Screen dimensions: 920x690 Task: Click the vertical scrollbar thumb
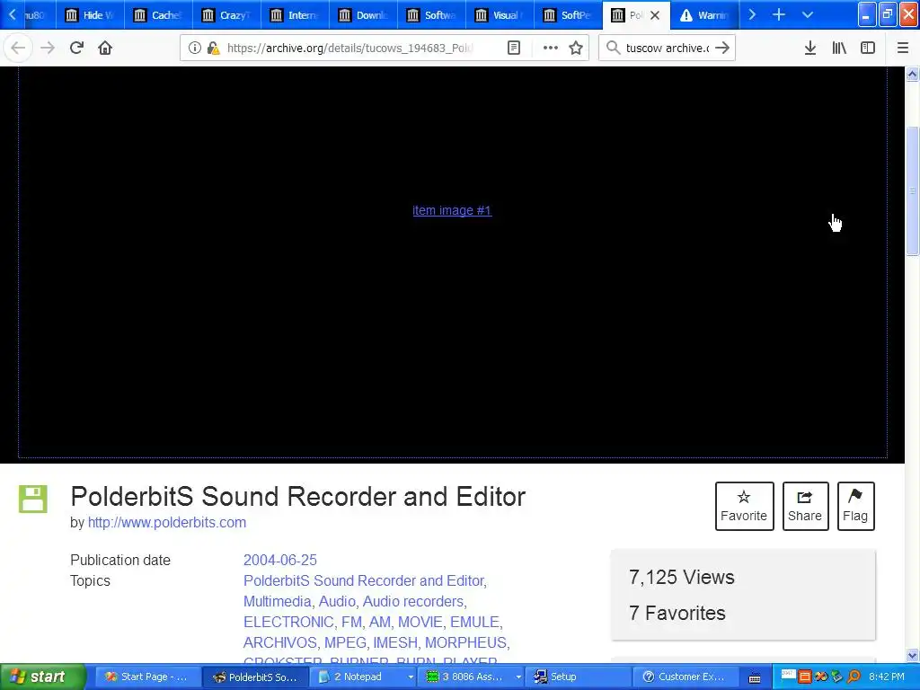[x=913, y=190]
